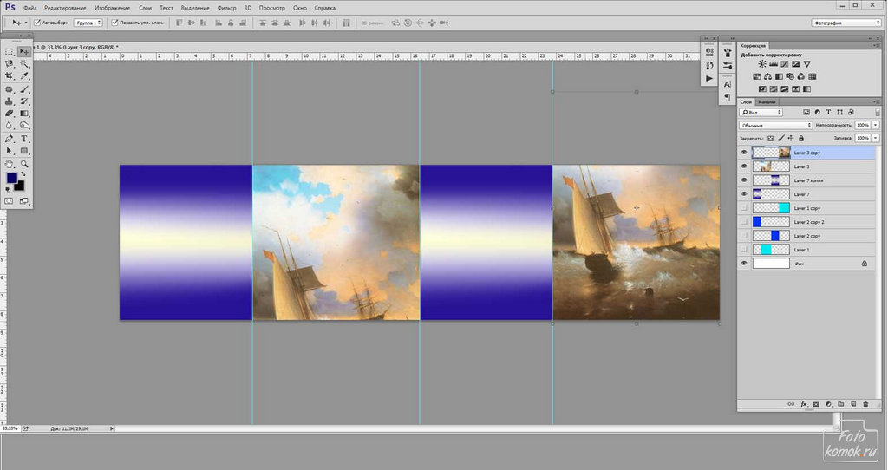Select the Clone Stamp tool
The image size is (888, 470).
click(9, 101)
